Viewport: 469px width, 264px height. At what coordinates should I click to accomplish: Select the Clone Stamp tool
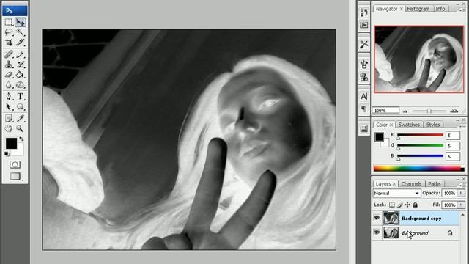pos(9,65)
